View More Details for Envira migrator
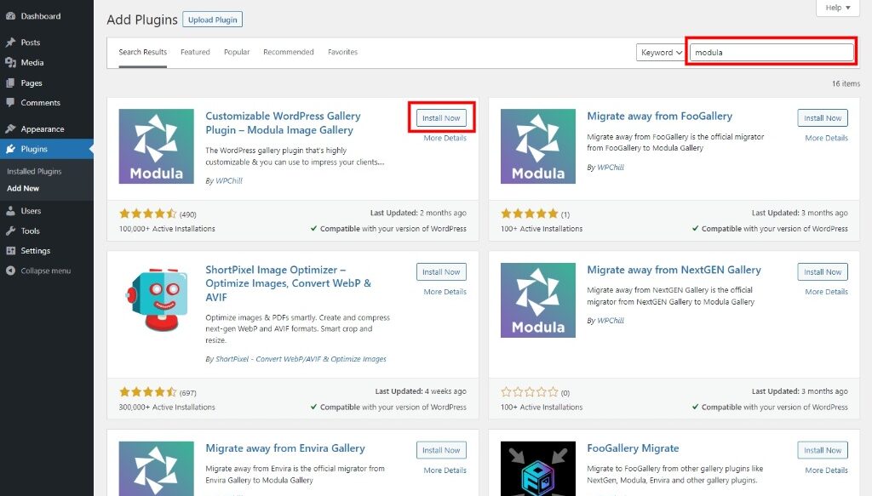This screenshot has height=496, width=872. [445, 470]
